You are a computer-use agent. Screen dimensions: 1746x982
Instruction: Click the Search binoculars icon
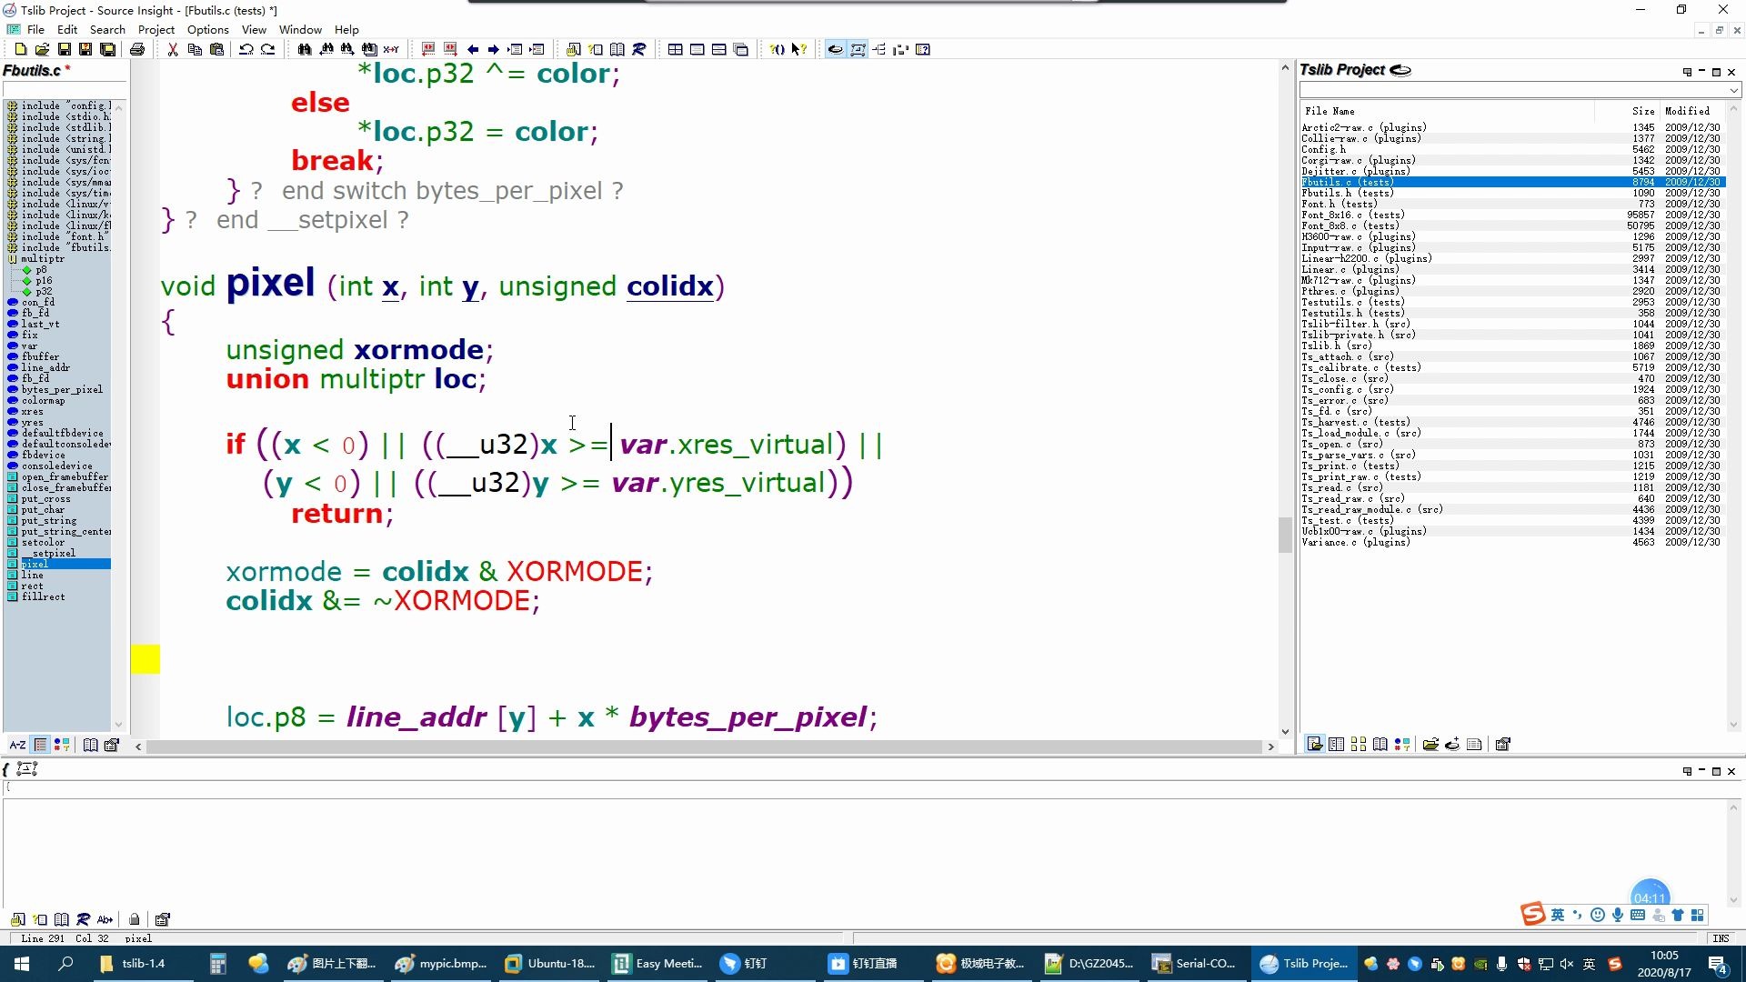(x=305, y=49)
